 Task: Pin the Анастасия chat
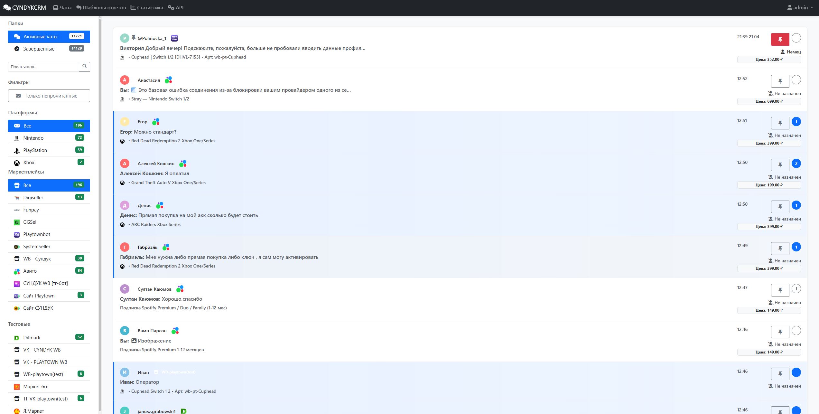coord(780,81)
